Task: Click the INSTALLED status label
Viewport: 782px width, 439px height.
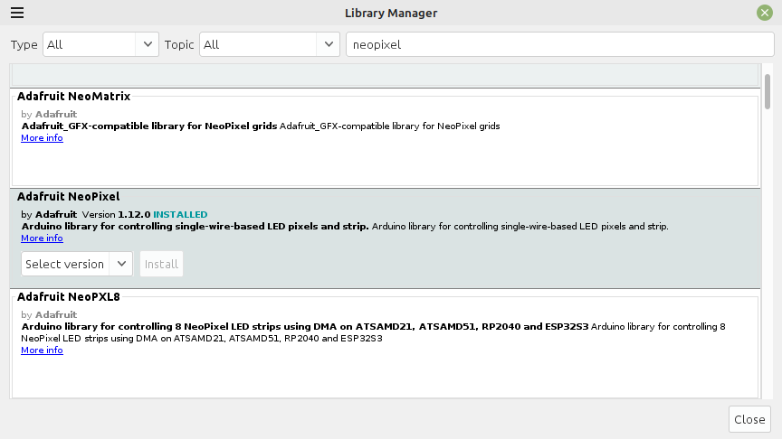Action: point(180,214)
